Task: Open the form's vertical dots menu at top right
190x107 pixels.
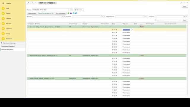Action: coord(184,3)
